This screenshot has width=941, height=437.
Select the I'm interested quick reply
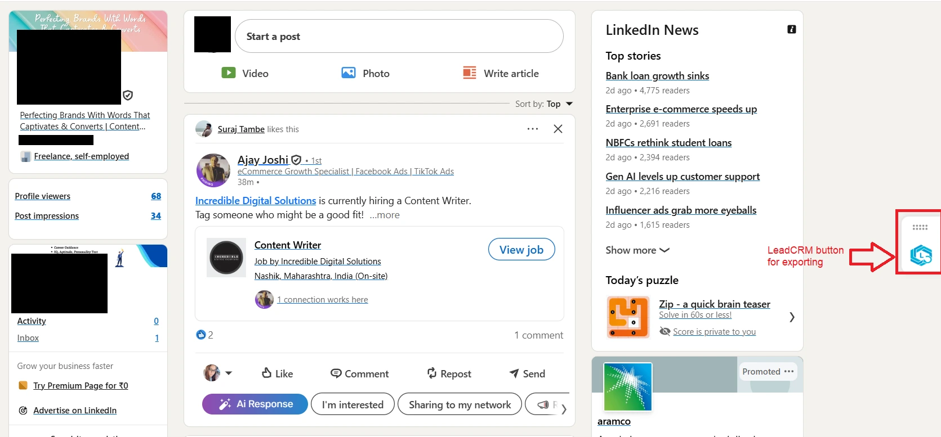(353, 404)
